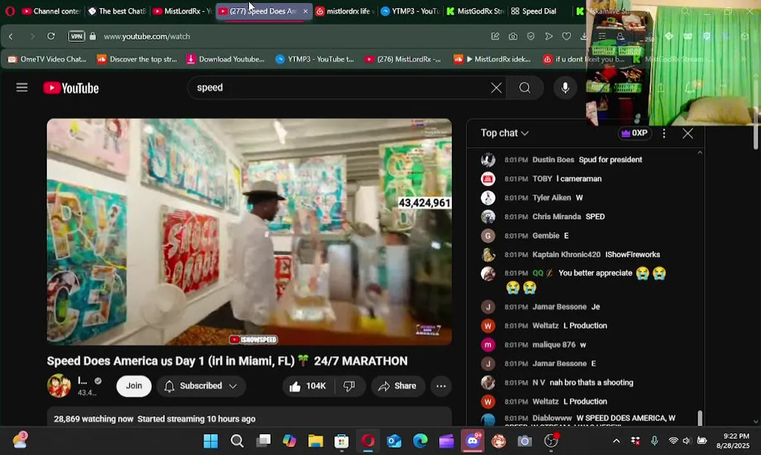Open Microsoft Edge from the taskbar

tap(420, 441)
